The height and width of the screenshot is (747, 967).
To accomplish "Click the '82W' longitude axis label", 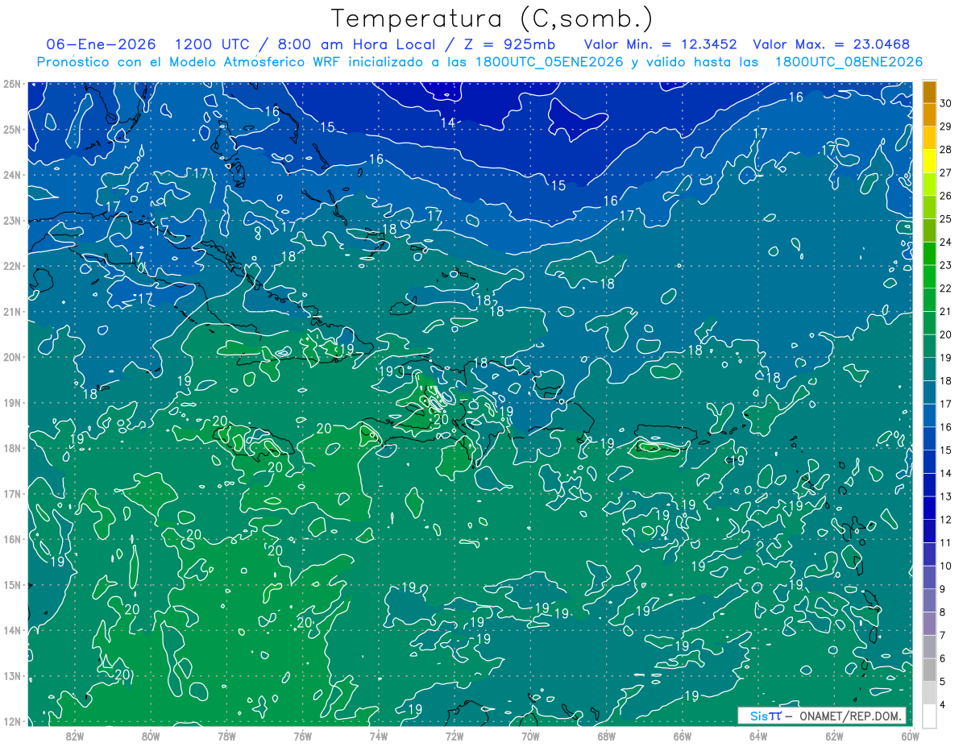I will (x=74, y=736).
